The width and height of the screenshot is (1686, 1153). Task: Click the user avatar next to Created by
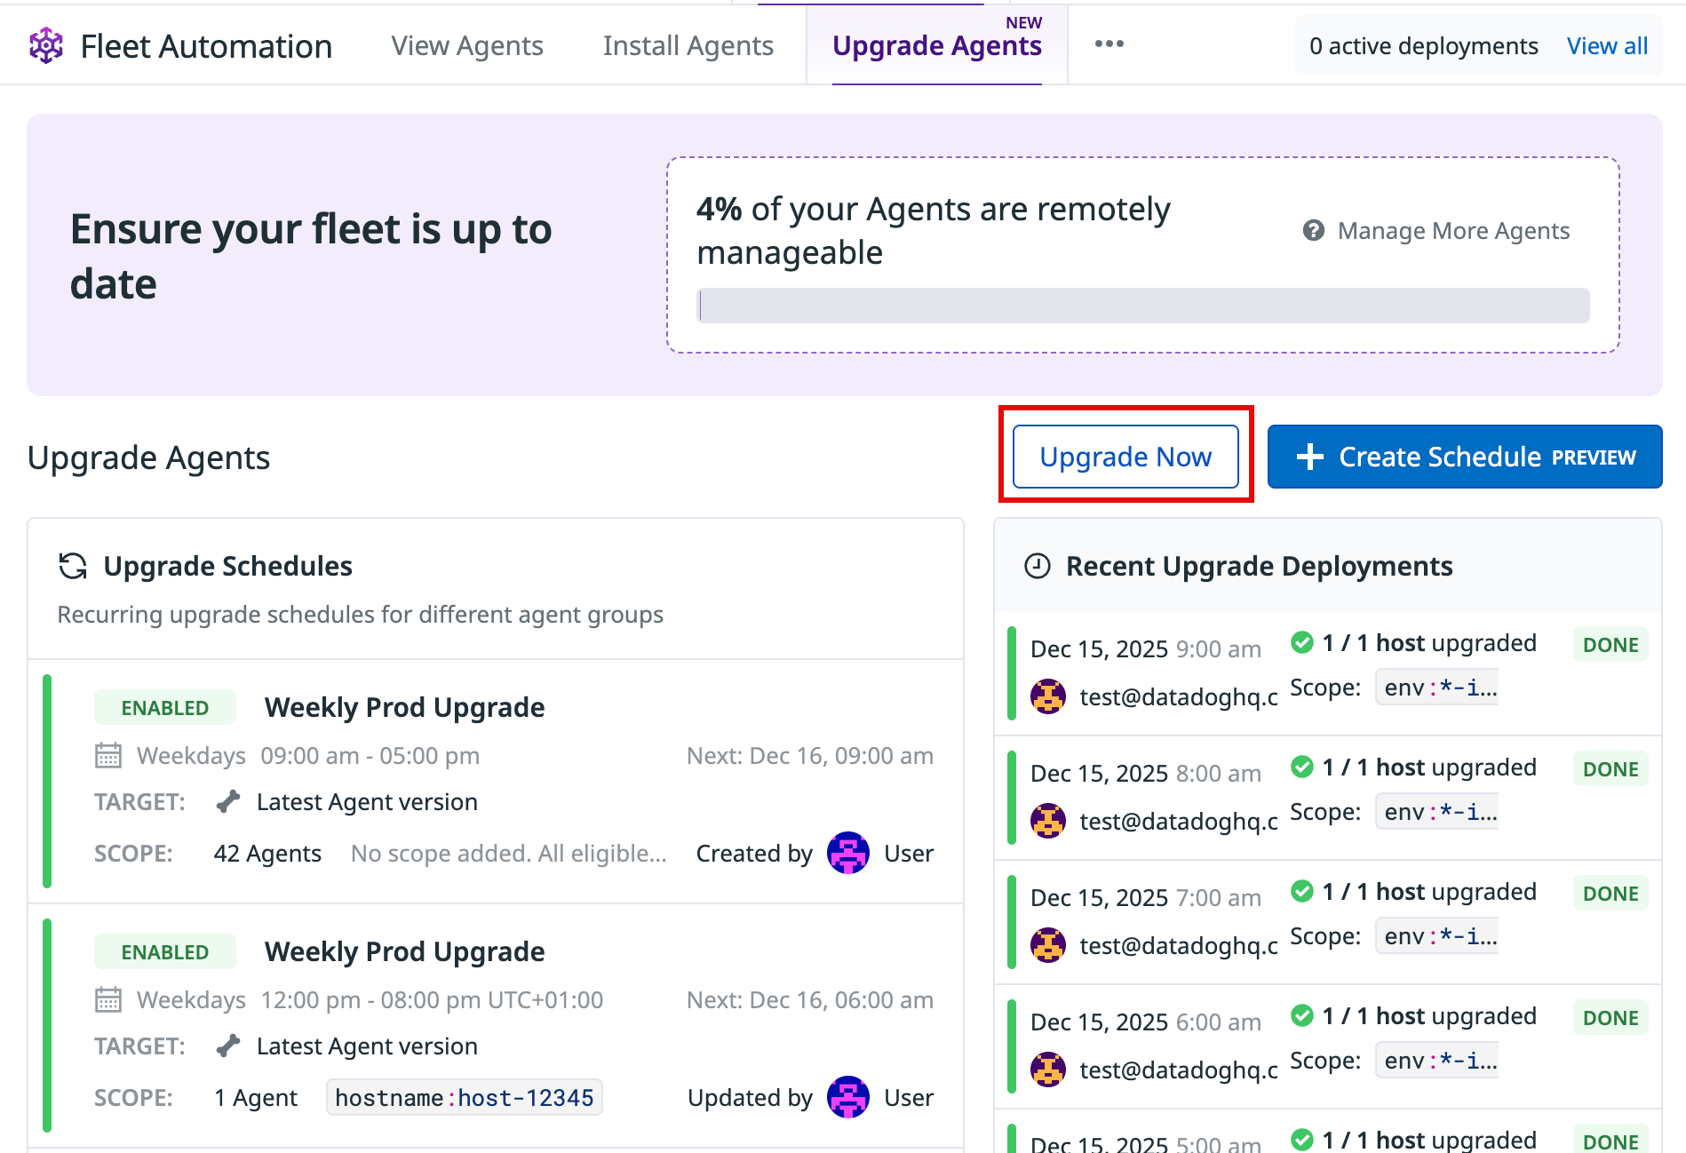[x=847, y=854]
